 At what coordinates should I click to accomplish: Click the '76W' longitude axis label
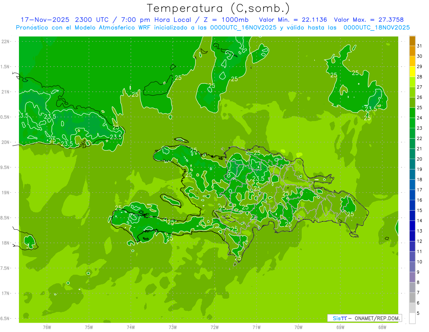(x=47, y=327)
